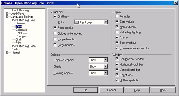Uncheck Show references in color
Viewport: 179px width, 96px height.
117,48
